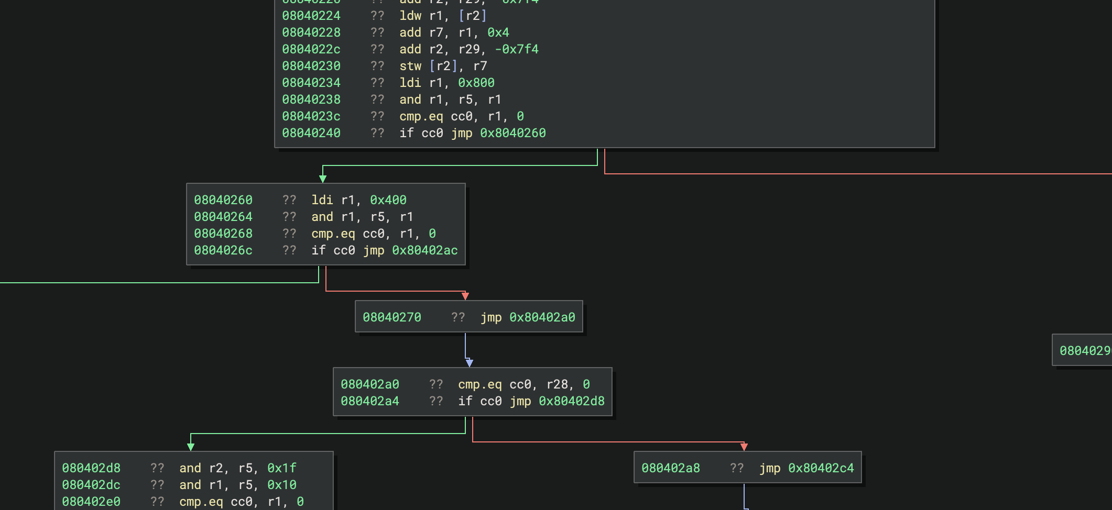Select jump target 0x80402c4
The height and width of the screenshot is (510, 1112).
[x=821, y=468]
